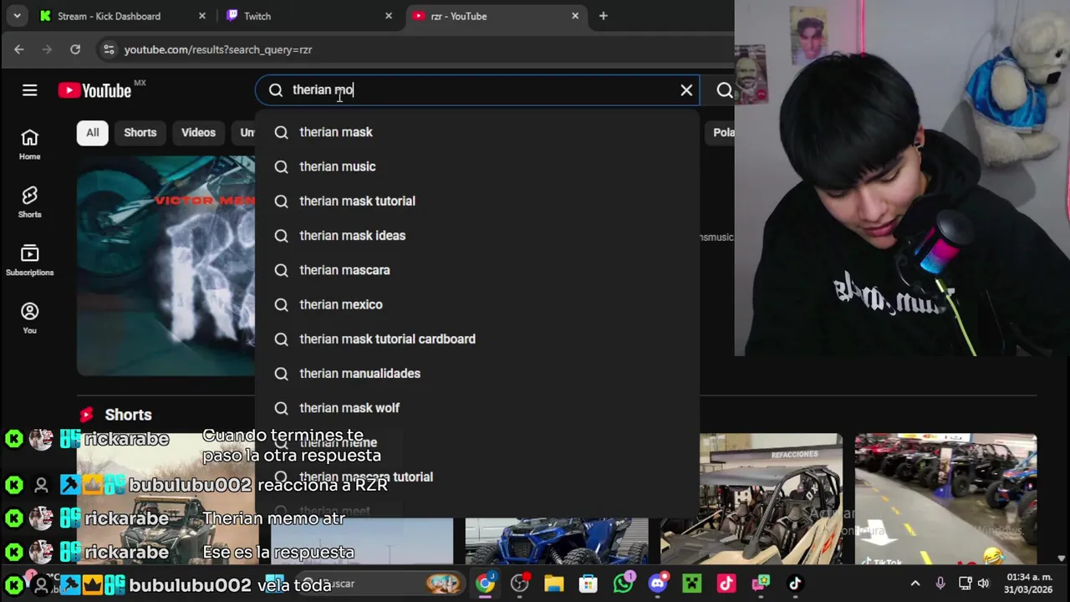
Task: Reload the current page
Action: 75,49
